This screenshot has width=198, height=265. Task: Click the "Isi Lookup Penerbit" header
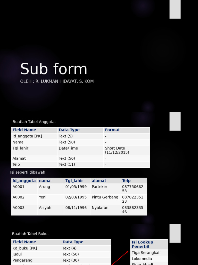pos(142,244)
